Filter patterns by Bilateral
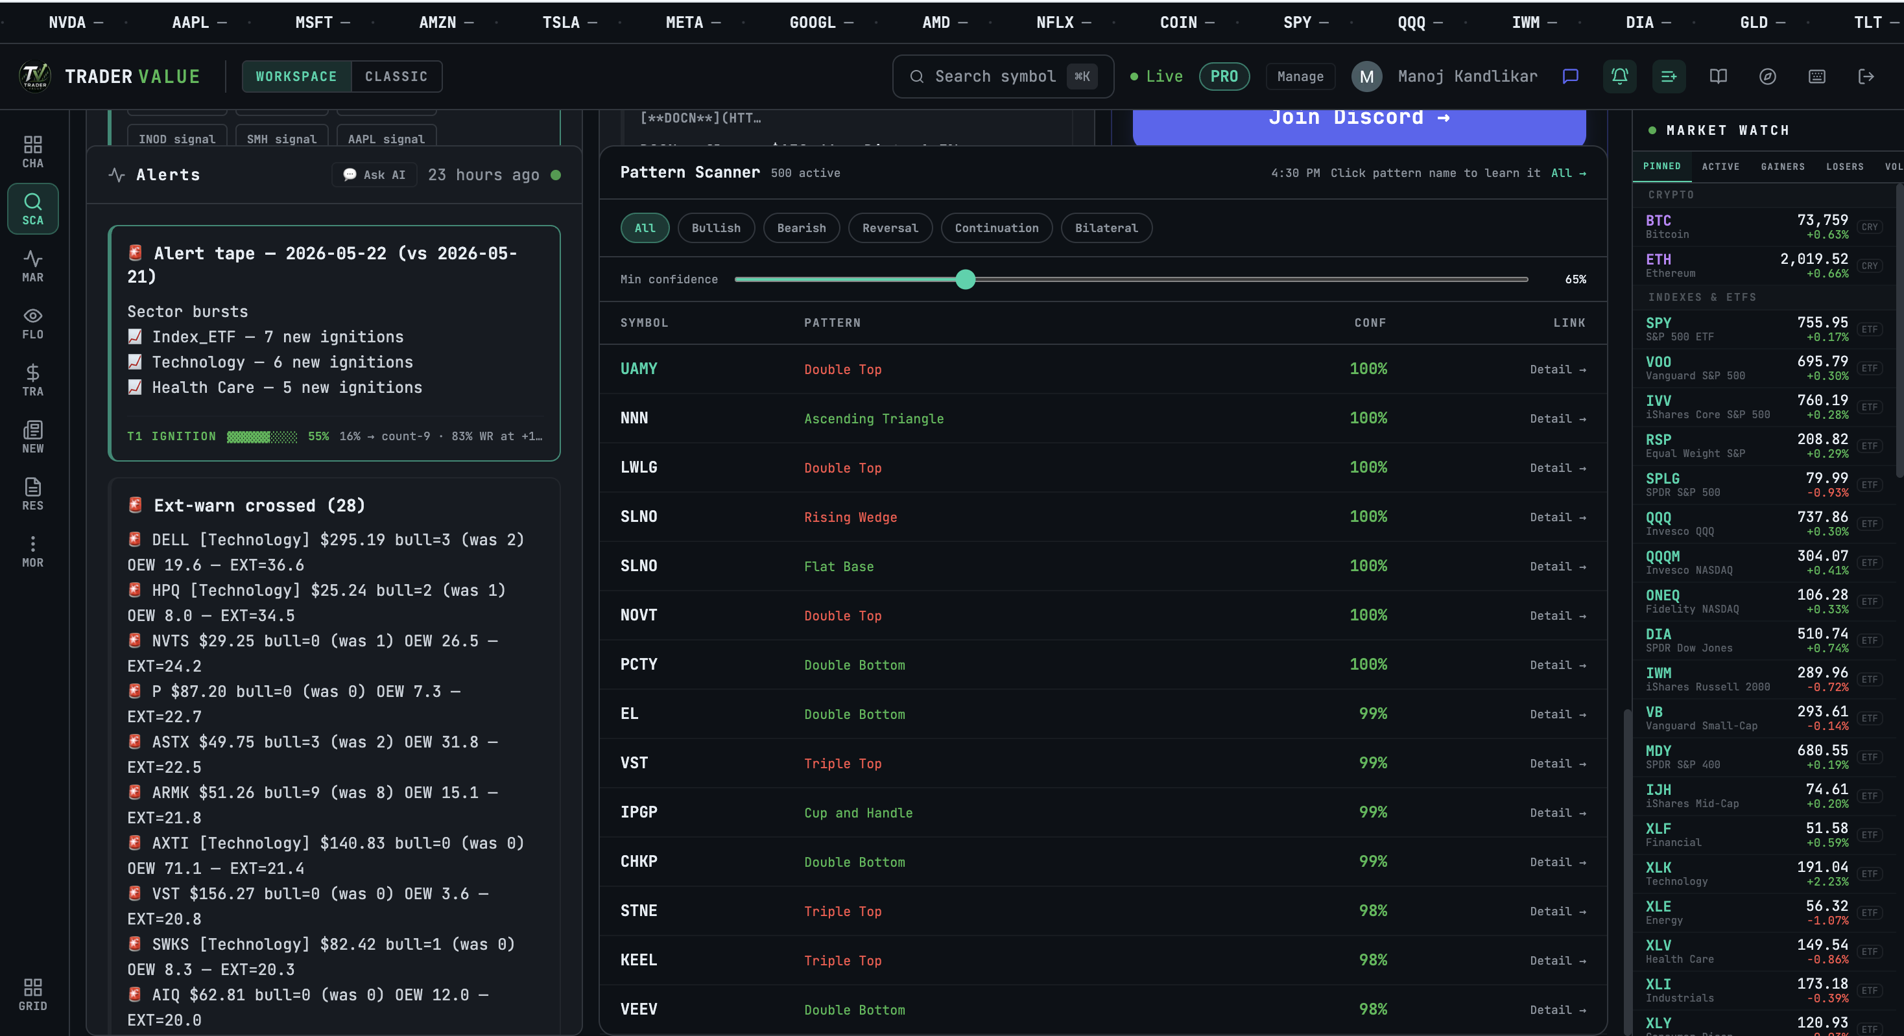 [1106, 228]
